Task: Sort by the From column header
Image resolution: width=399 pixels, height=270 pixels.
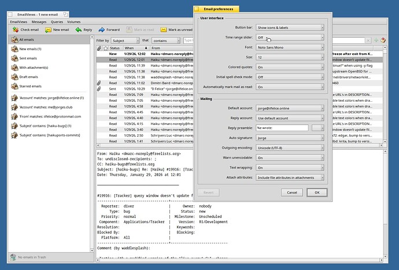Action: pos(172,48)
